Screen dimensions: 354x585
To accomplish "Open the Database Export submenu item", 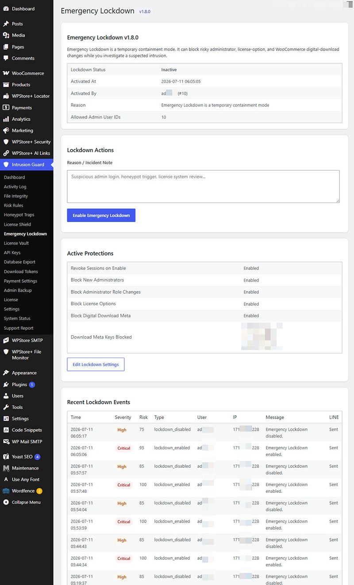I will click(19, 262).
